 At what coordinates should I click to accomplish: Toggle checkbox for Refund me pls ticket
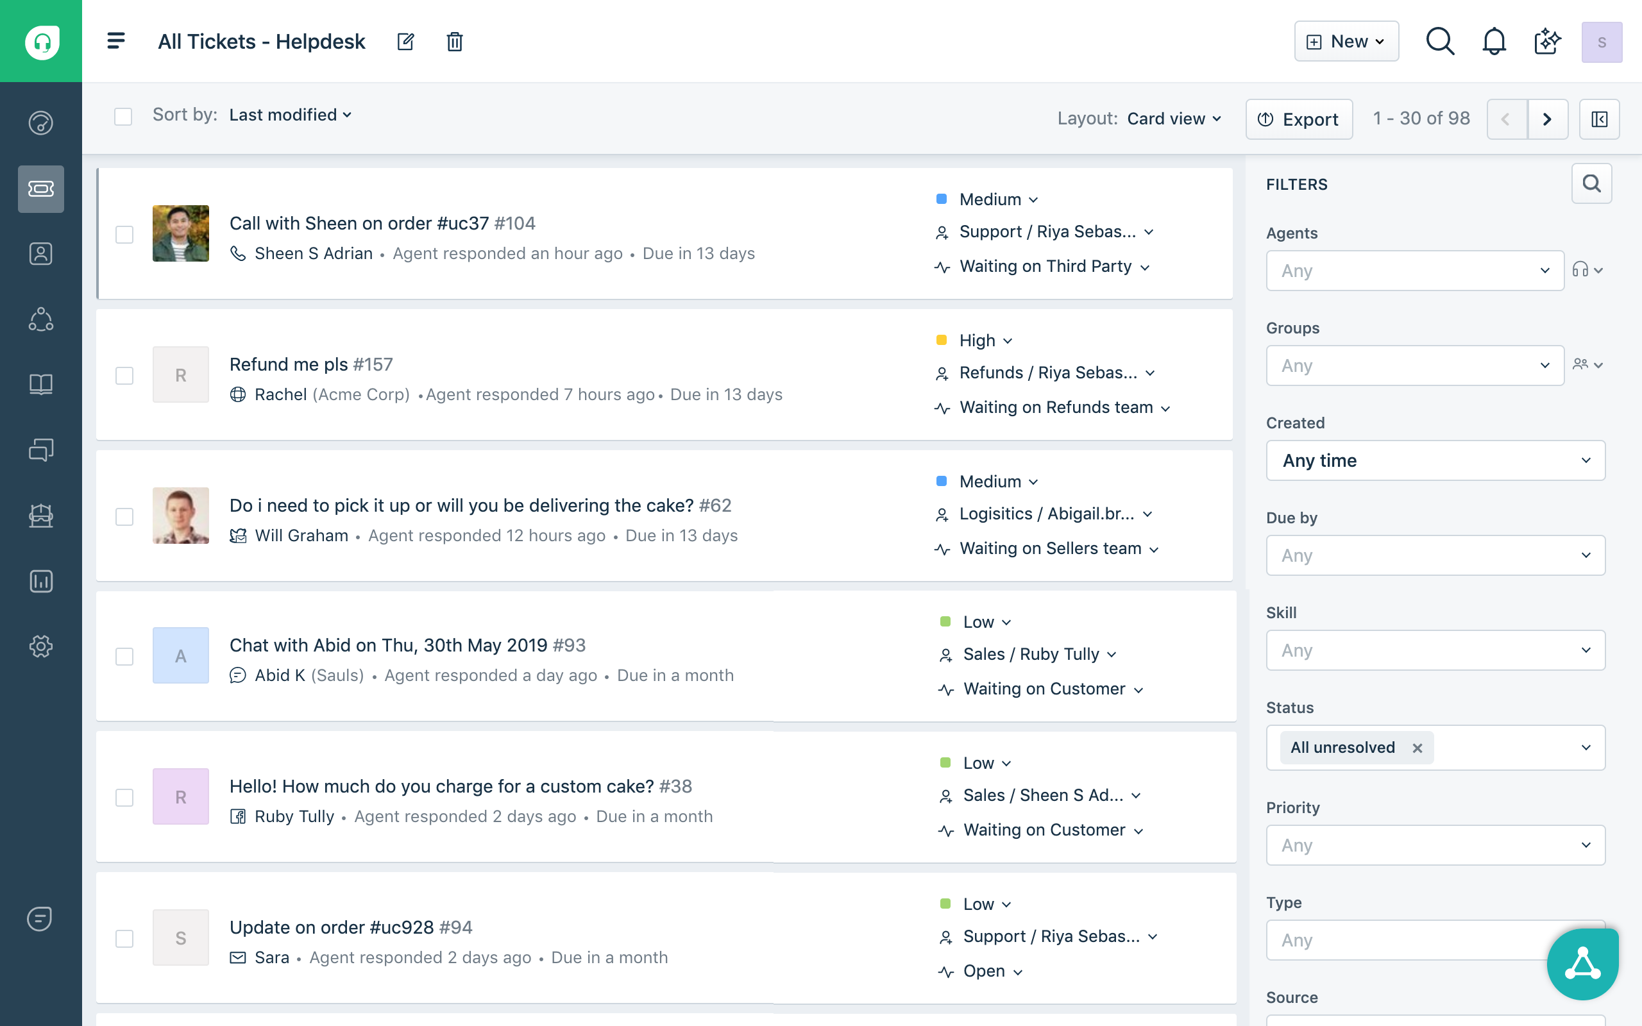[124, 374]
